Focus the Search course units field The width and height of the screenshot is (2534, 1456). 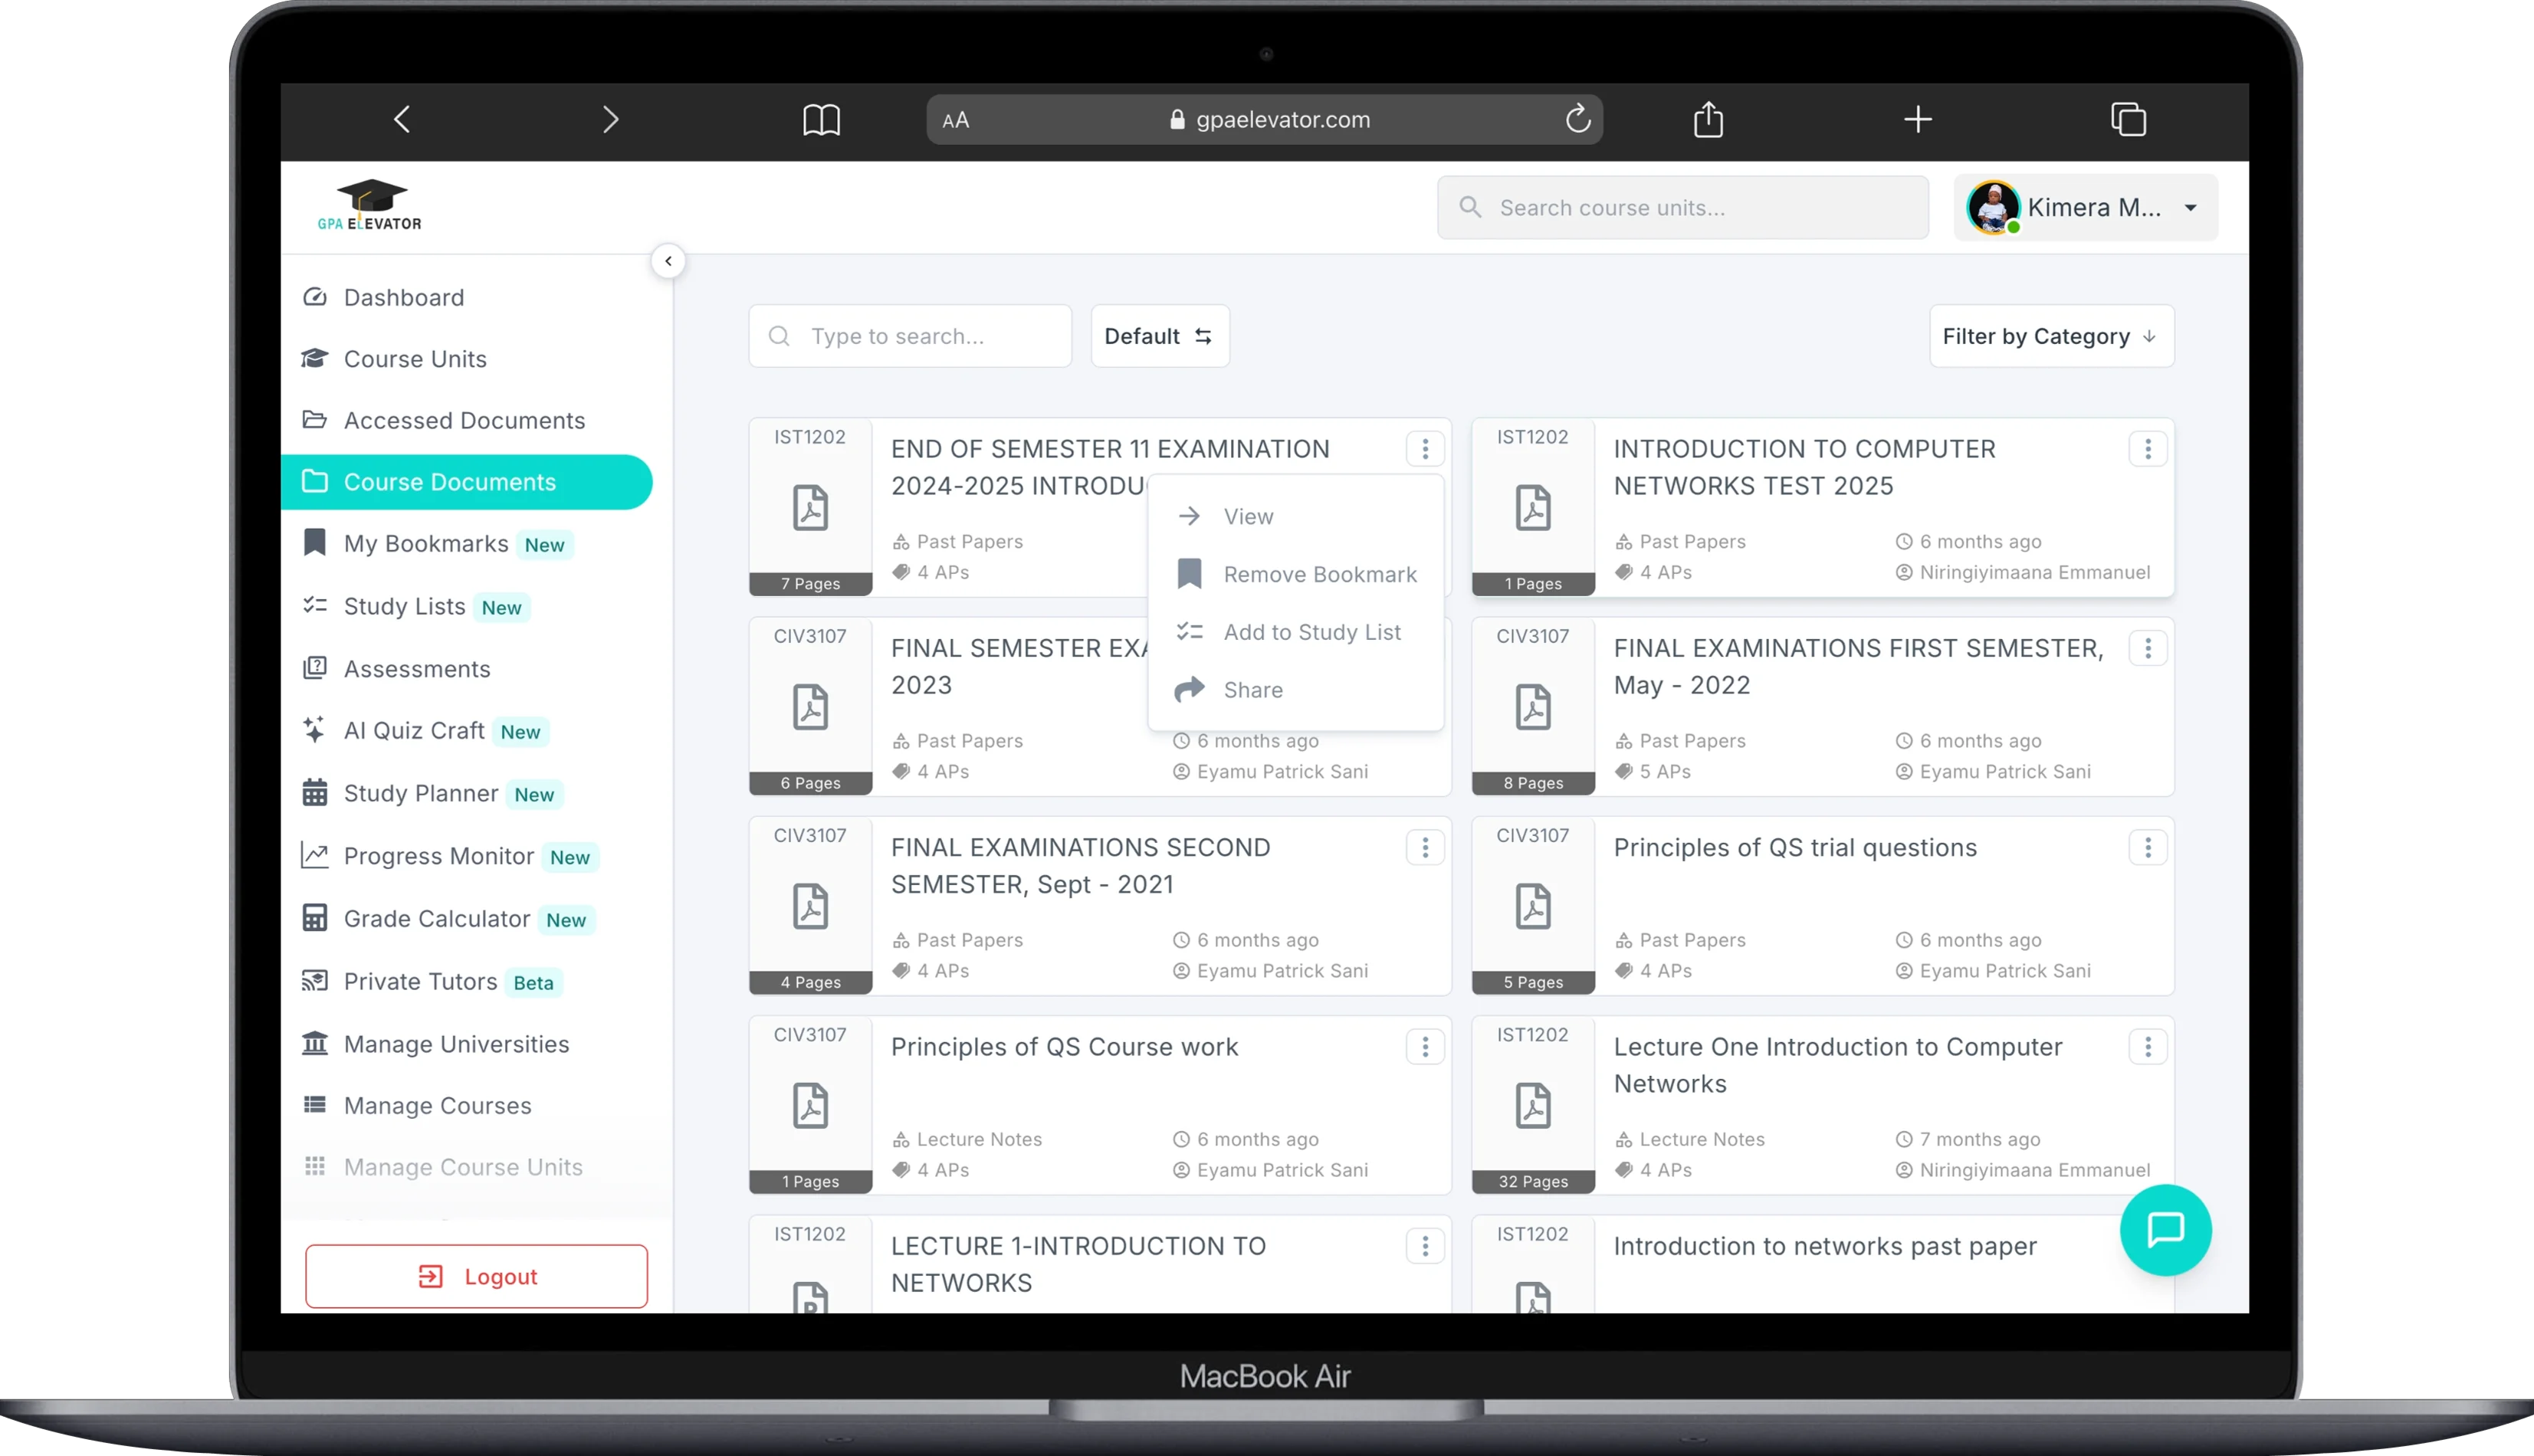click(x=1683, y=207)
